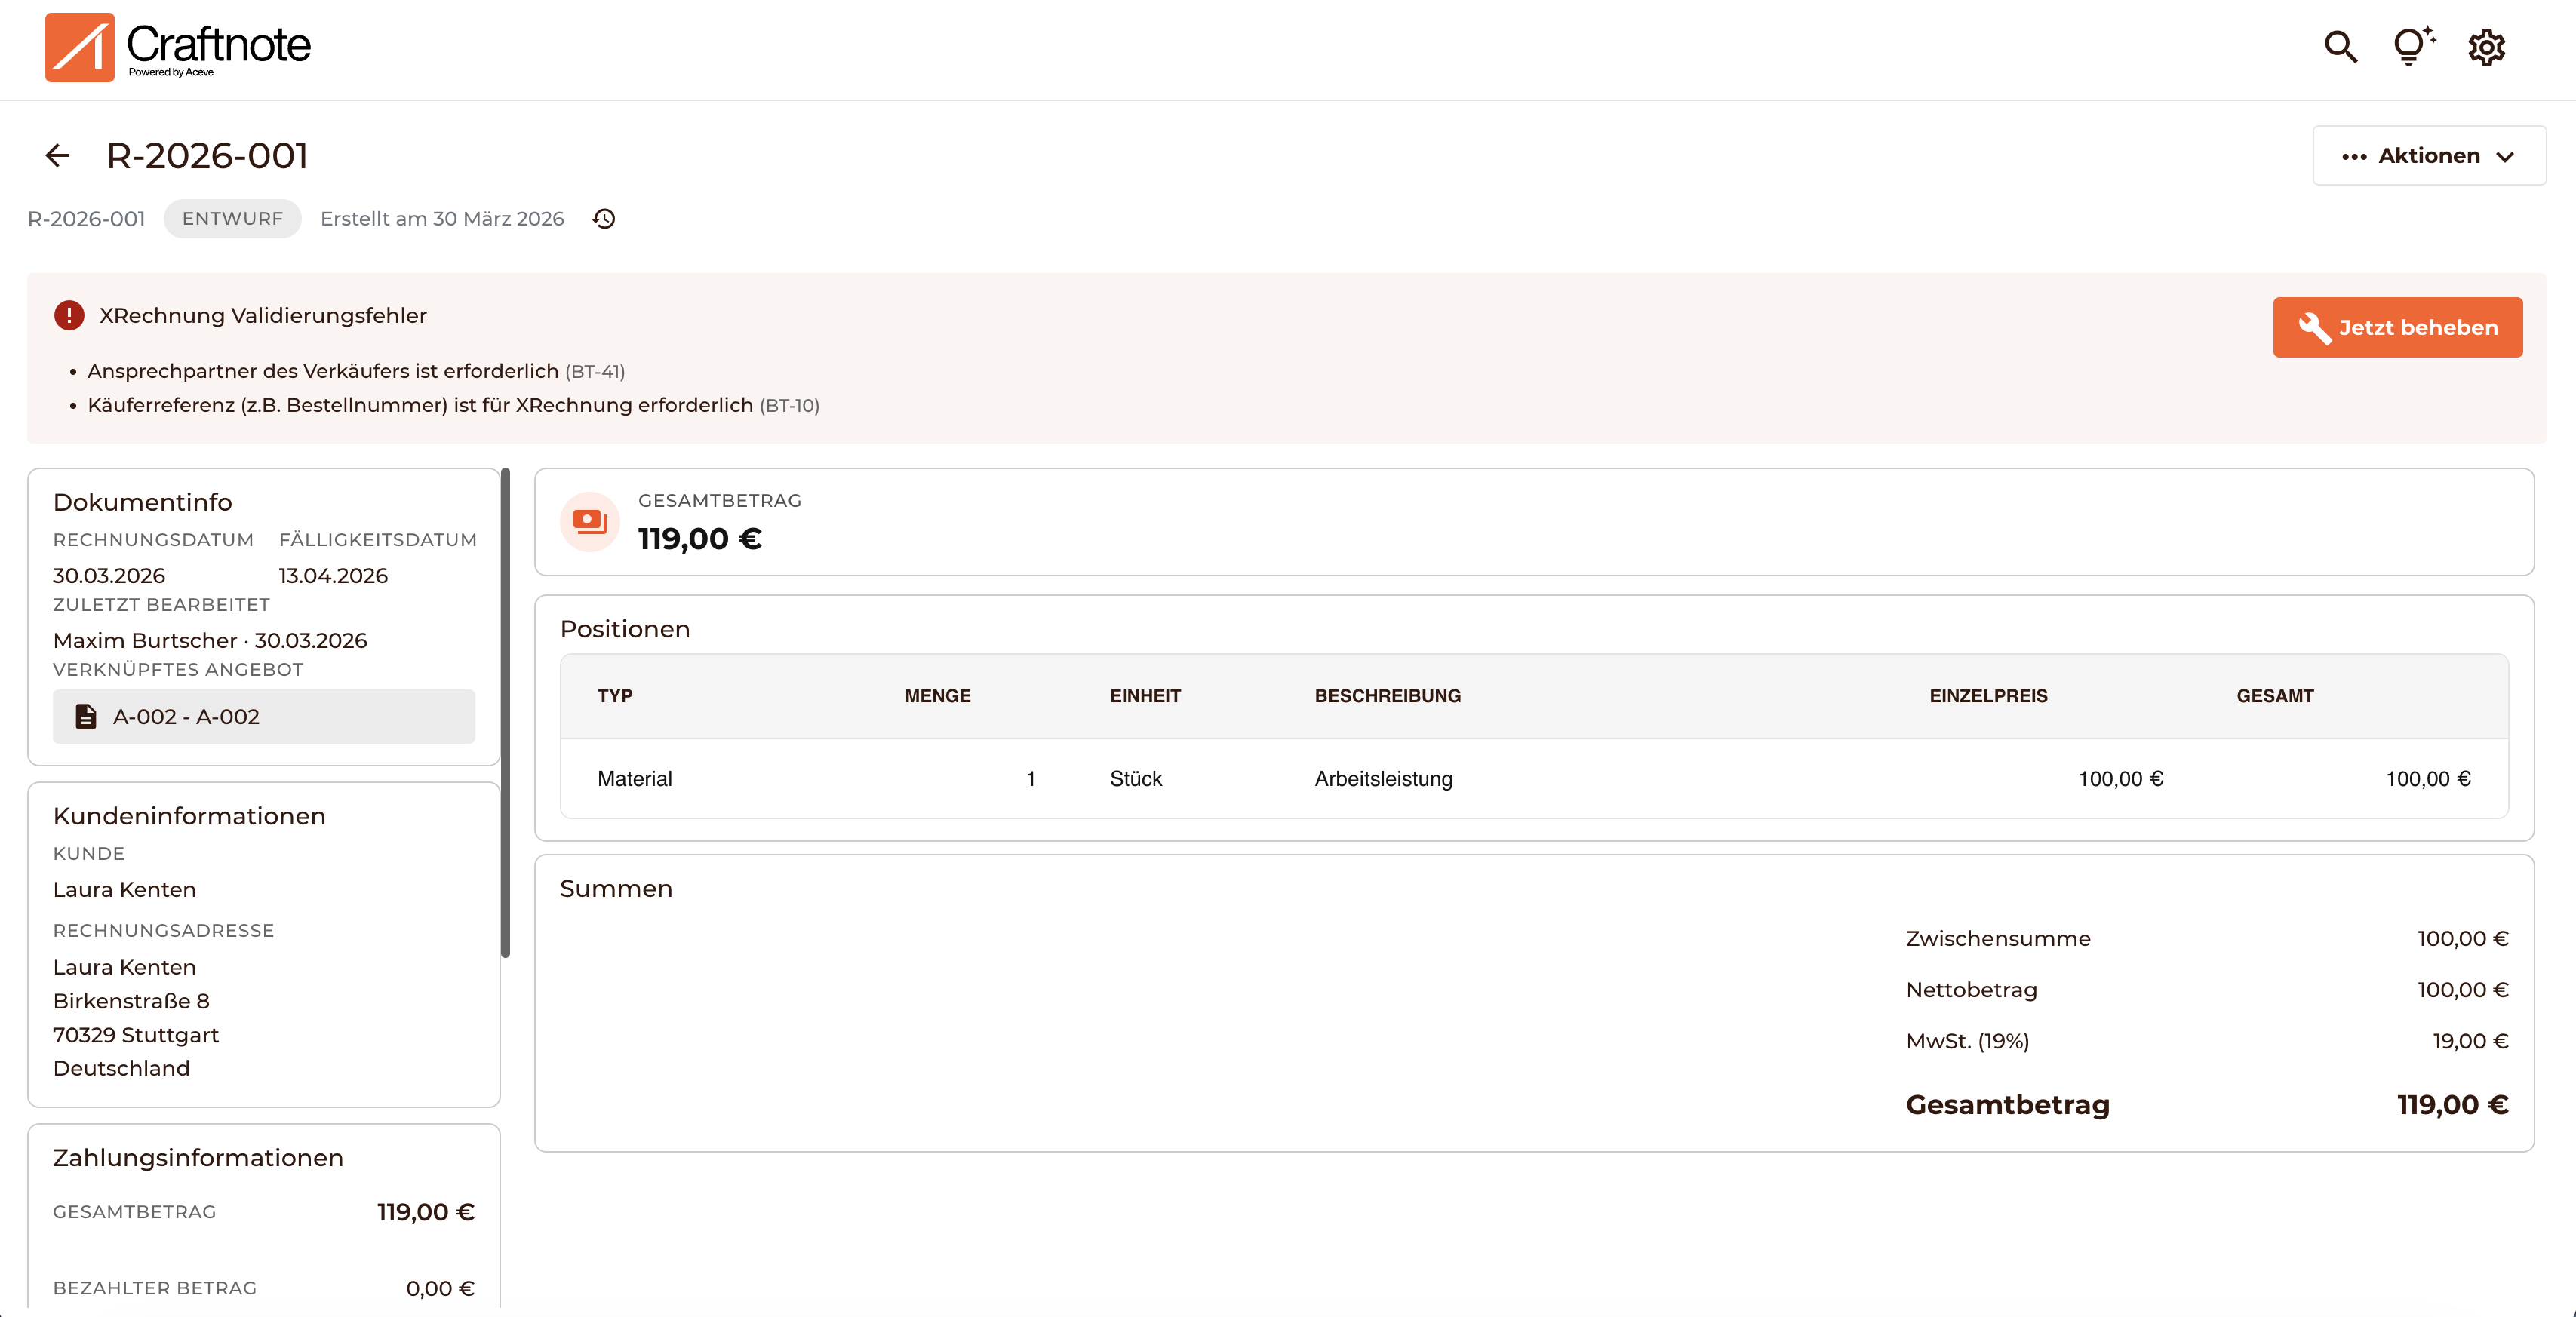
Task: Click the BESCHREIBUNG column header
Action: pyautogui.click(x=1387, y=696)
